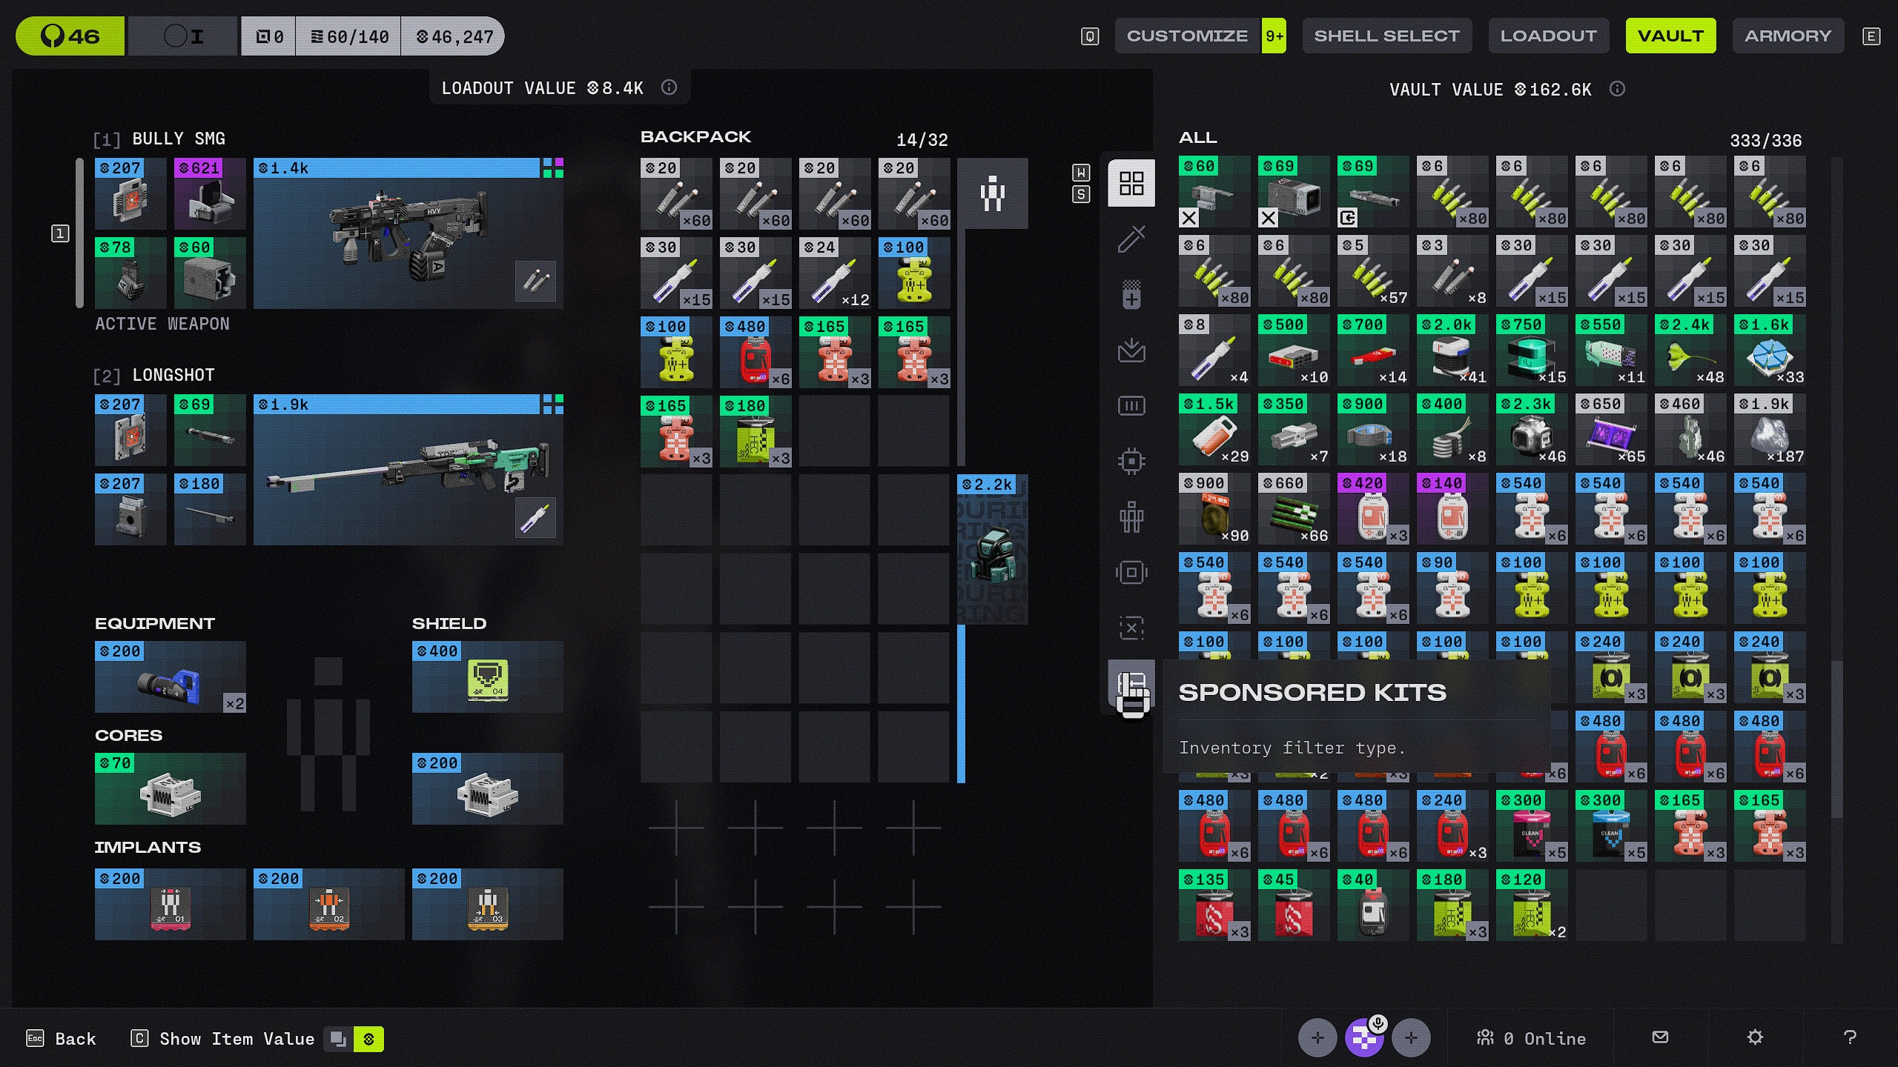1898x1067 pixels.
Task: Click the vault inventory scrollbar
Action: tap(1836, 739)
